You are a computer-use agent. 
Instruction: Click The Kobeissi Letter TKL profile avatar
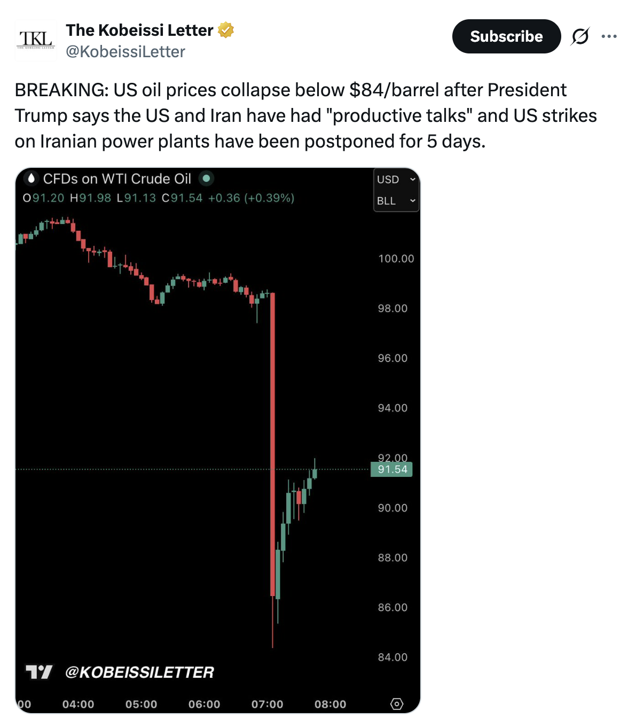click(x=35, y=41)
